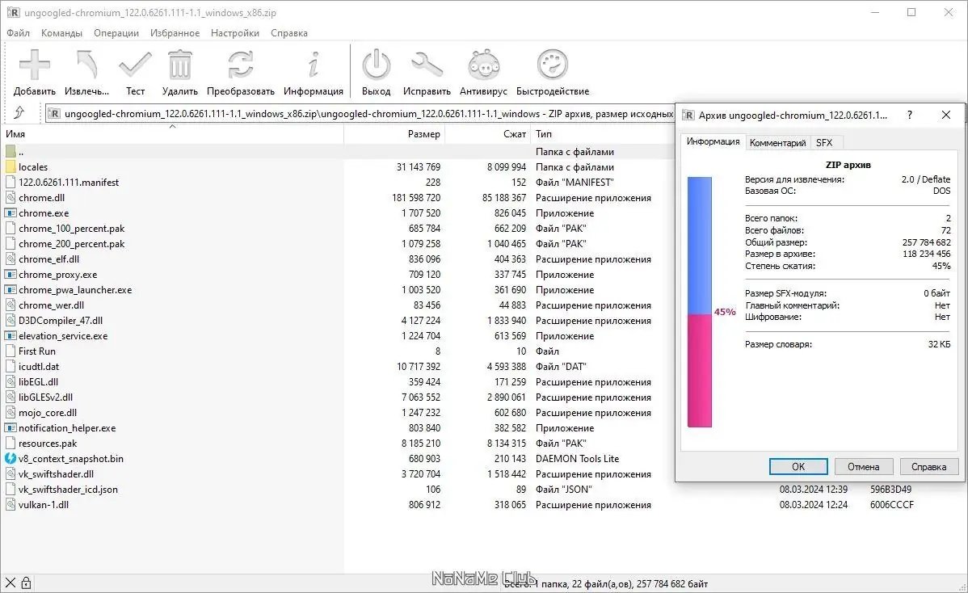Click notification_helper.exe file icon
This screenshot has width=968, height=593.
pyautogui.click(x=11, y=427)
